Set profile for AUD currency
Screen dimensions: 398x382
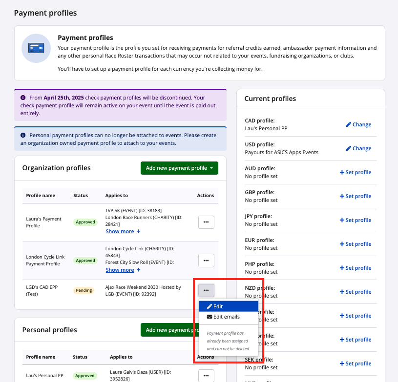click(355, 172)
